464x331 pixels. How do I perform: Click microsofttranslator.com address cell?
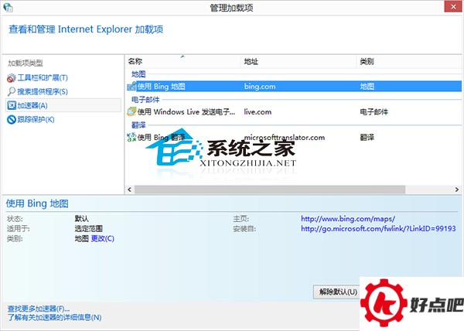click(x=285, y=137)
